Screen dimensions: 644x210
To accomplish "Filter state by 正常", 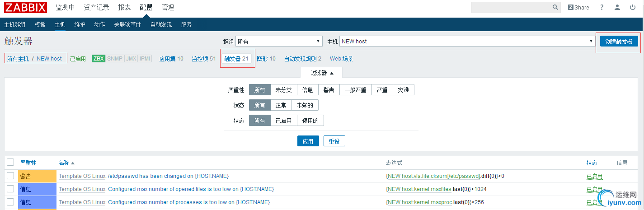I will pos(281,105).
